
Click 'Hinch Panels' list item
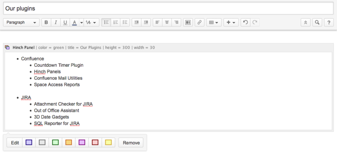47,71
